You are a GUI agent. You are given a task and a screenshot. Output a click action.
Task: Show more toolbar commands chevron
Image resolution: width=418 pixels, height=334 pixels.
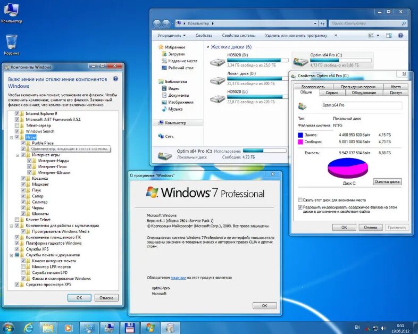[336, 36]
